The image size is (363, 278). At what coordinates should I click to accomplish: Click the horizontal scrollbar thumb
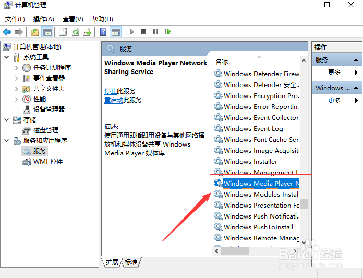235,251
